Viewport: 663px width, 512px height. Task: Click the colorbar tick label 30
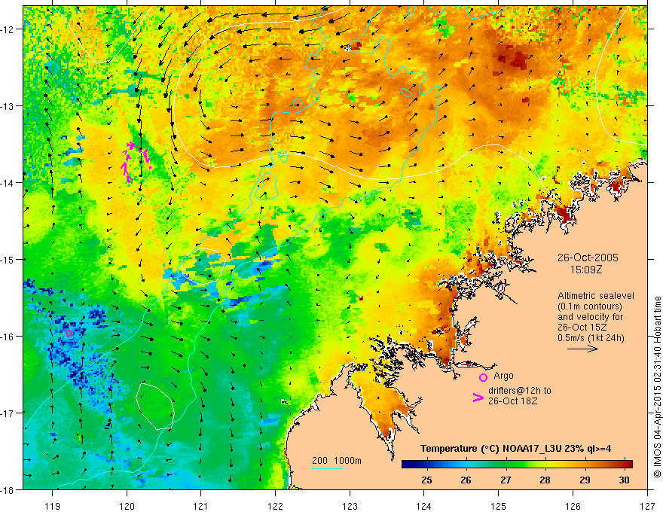[x=624, y=480]
